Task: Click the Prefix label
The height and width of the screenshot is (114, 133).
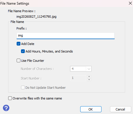Action: click(x=22, y=28)
